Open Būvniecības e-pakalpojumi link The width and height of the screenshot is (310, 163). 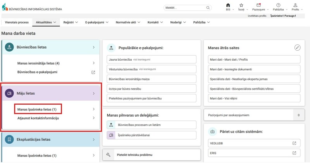click(x=37, y=72)
